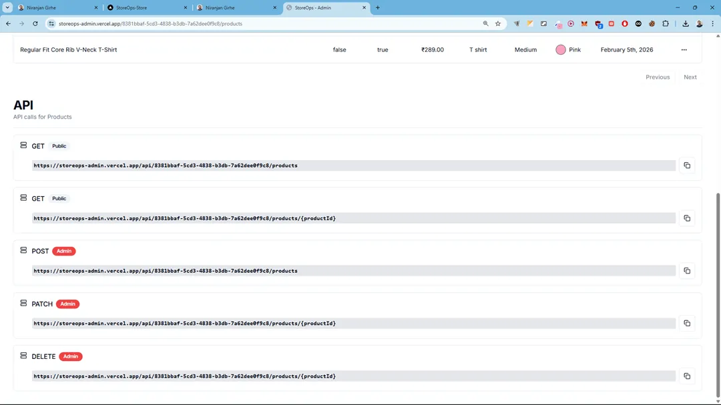
Task: Close the StoreOps-Store tab
Action: pyautogui.click(x=186, y=7)
